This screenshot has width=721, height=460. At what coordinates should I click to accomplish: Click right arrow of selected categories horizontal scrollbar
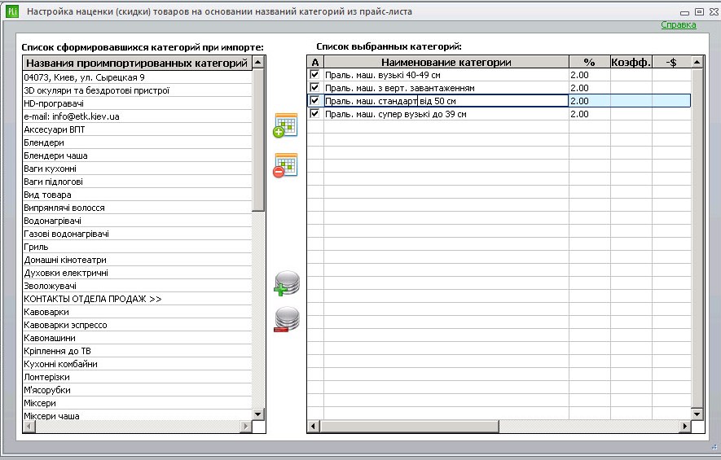pos(685,427)
